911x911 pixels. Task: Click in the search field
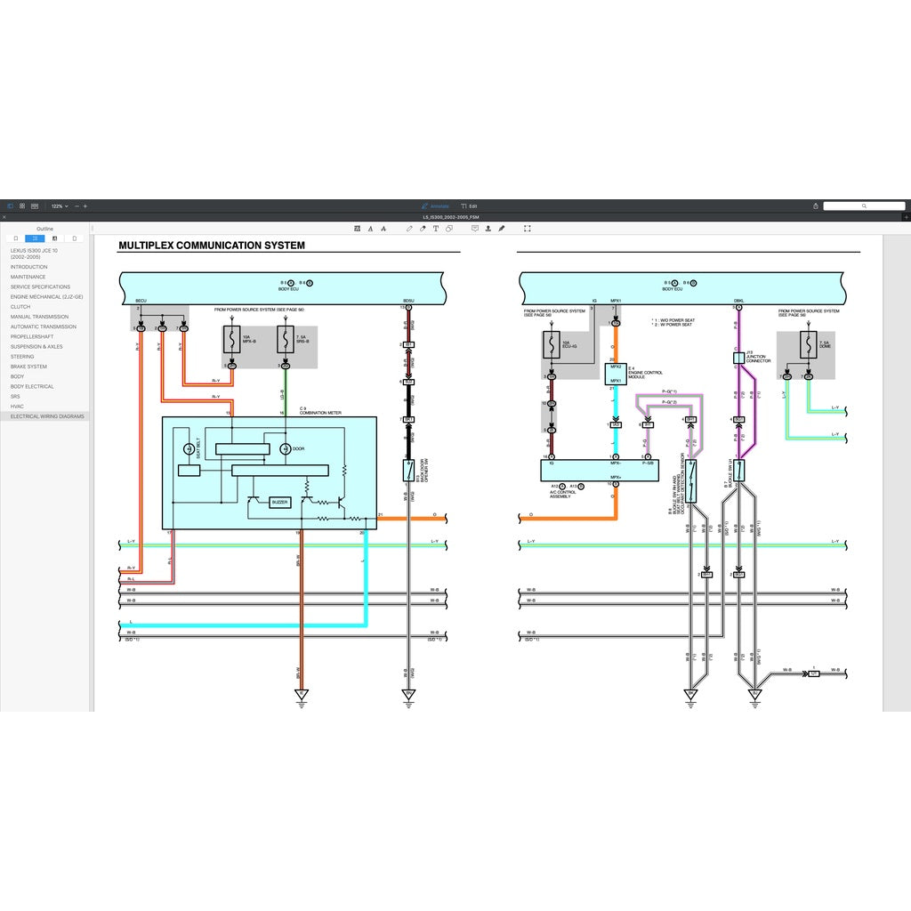pyautogui.click(x=863, y=206)
